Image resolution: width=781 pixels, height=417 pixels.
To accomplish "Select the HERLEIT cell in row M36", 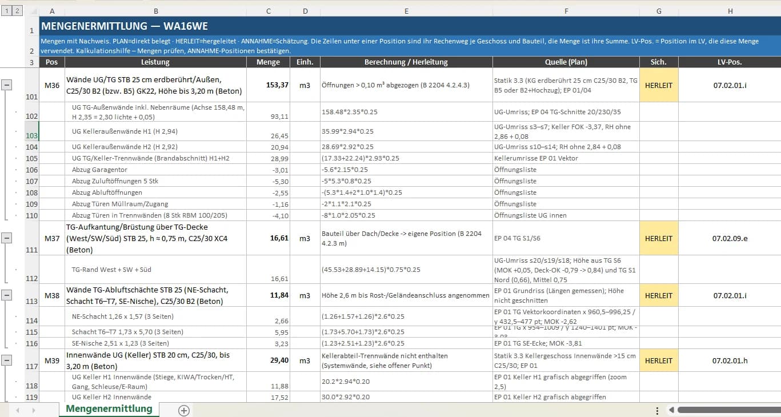I will point(659,85).
